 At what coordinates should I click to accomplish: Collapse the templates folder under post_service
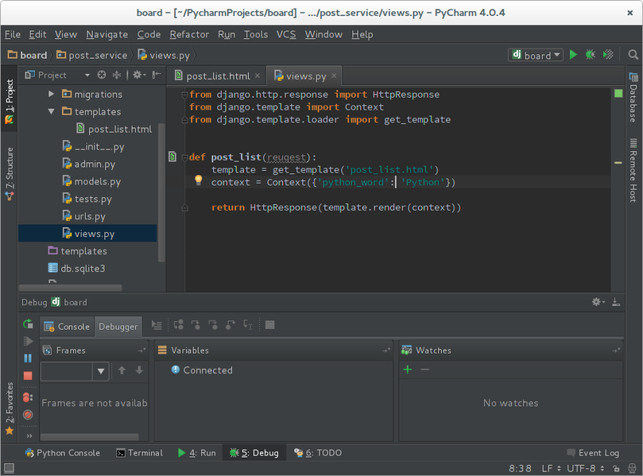point(51,111)
